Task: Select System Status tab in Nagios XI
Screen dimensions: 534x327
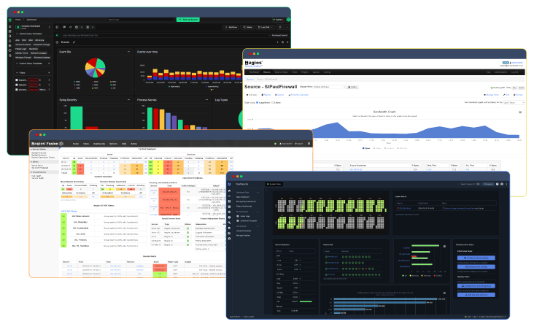Action: [x=274, y=184]
